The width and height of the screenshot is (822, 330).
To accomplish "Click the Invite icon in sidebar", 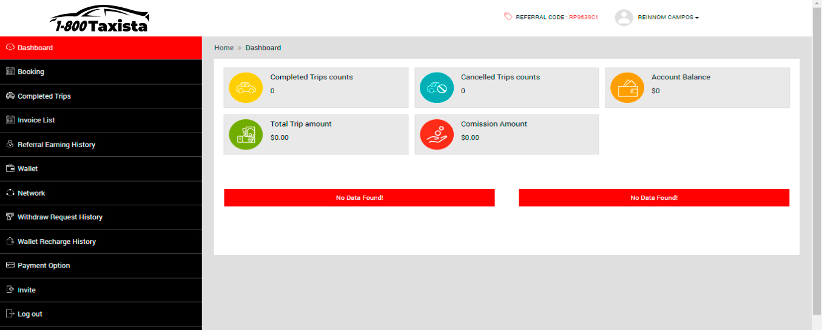I will (10, 289).
